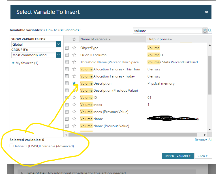Run search with magnifier icon
This screenshot has height=174, width=216.
click(x=210, y=30)
